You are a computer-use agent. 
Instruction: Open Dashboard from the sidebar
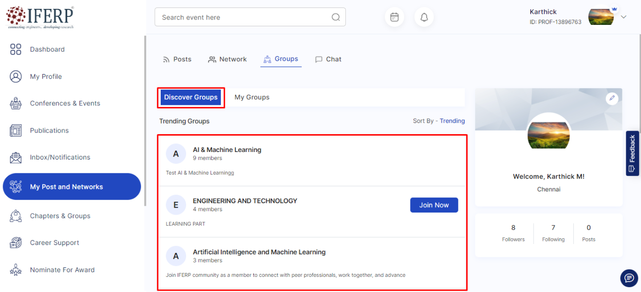click(x=47, y=49)
